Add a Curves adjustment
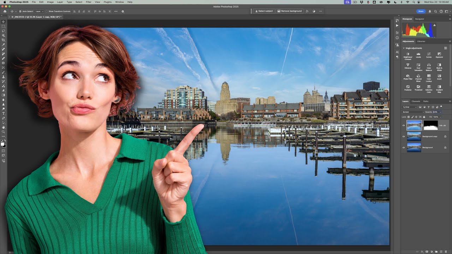The image size is (452, 254). pyautogui.click(x=429, y=55)
